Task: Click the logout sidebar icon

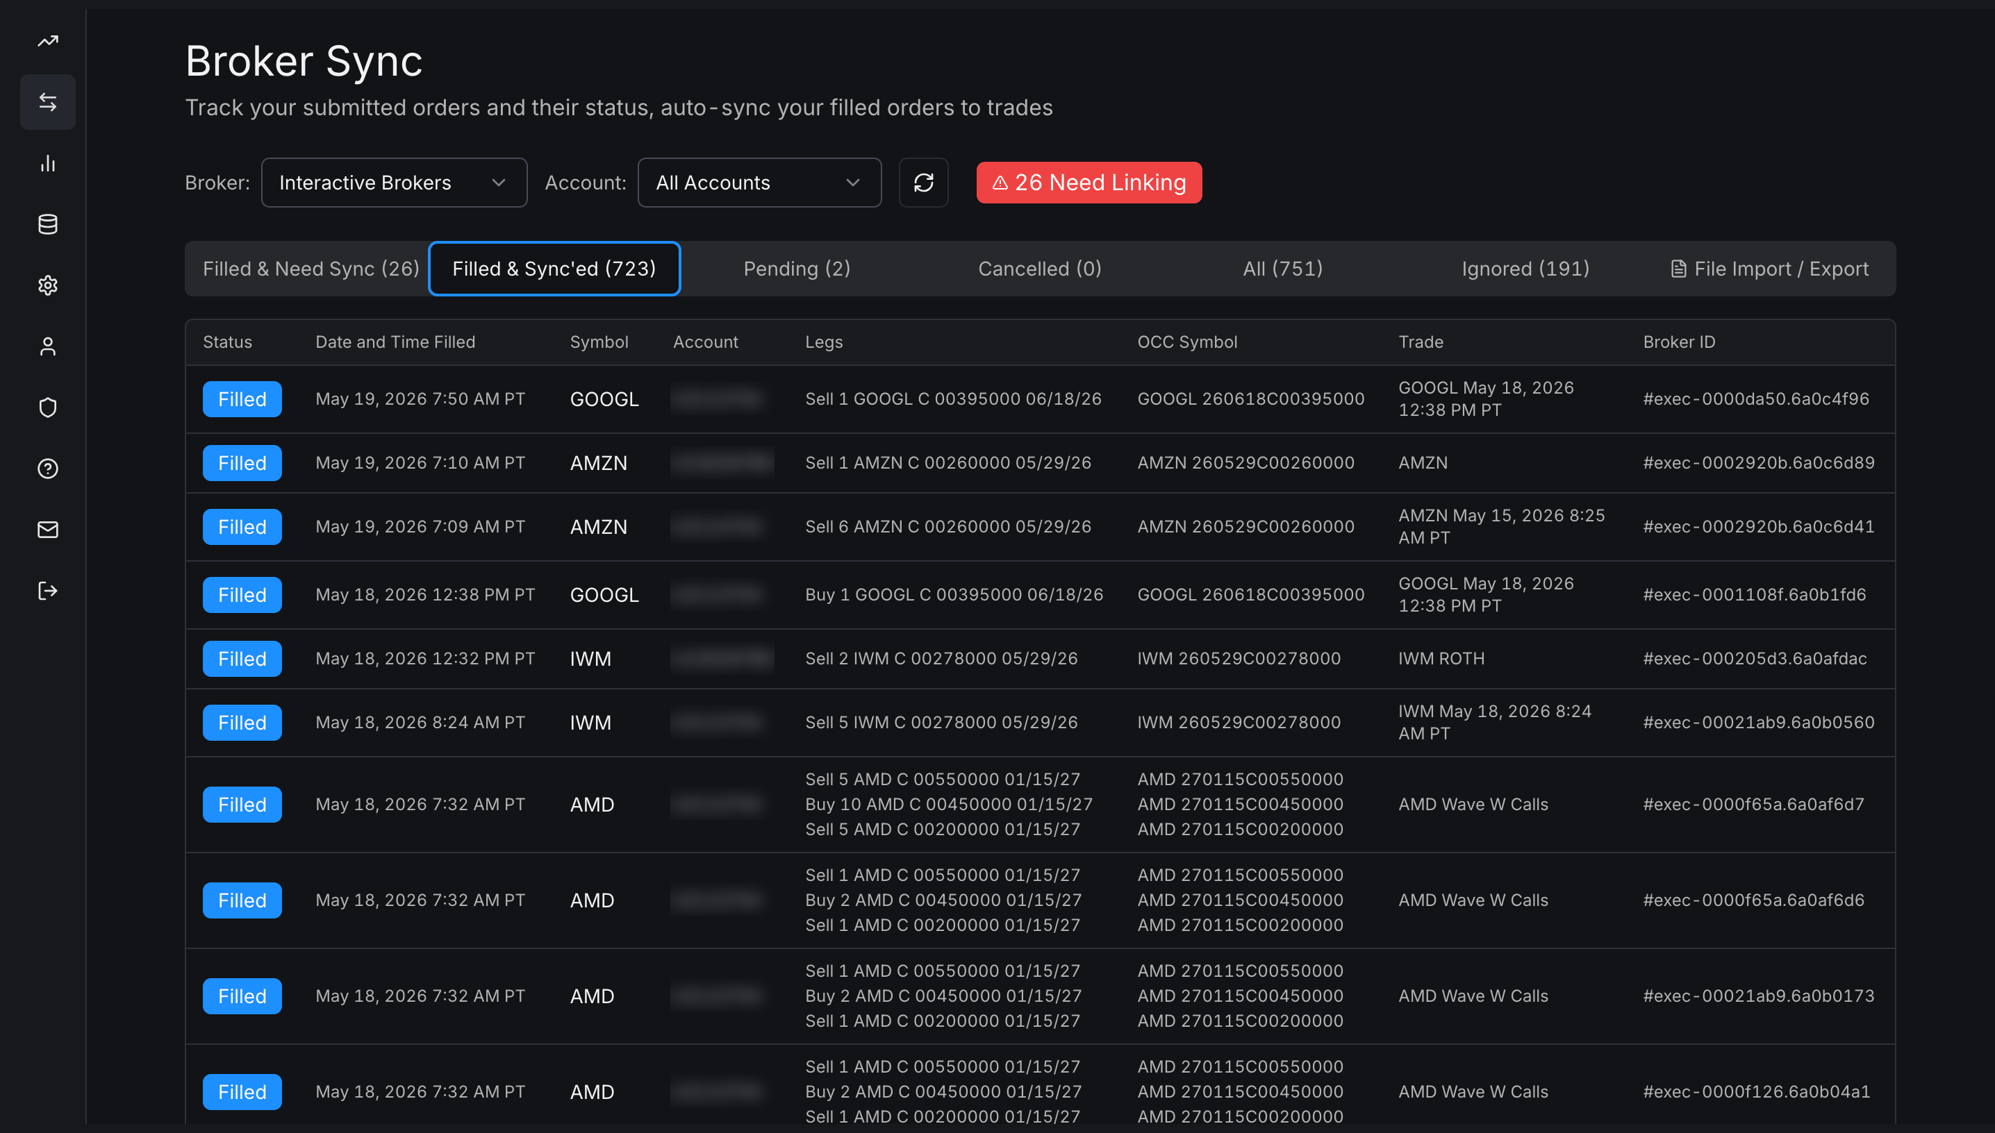Action: [x=47, y=591]
